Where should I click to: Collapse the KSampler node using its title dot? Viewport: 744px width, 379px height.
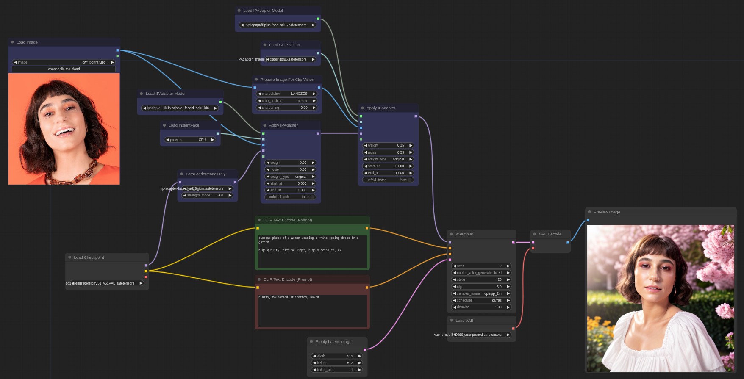(452, 234)
